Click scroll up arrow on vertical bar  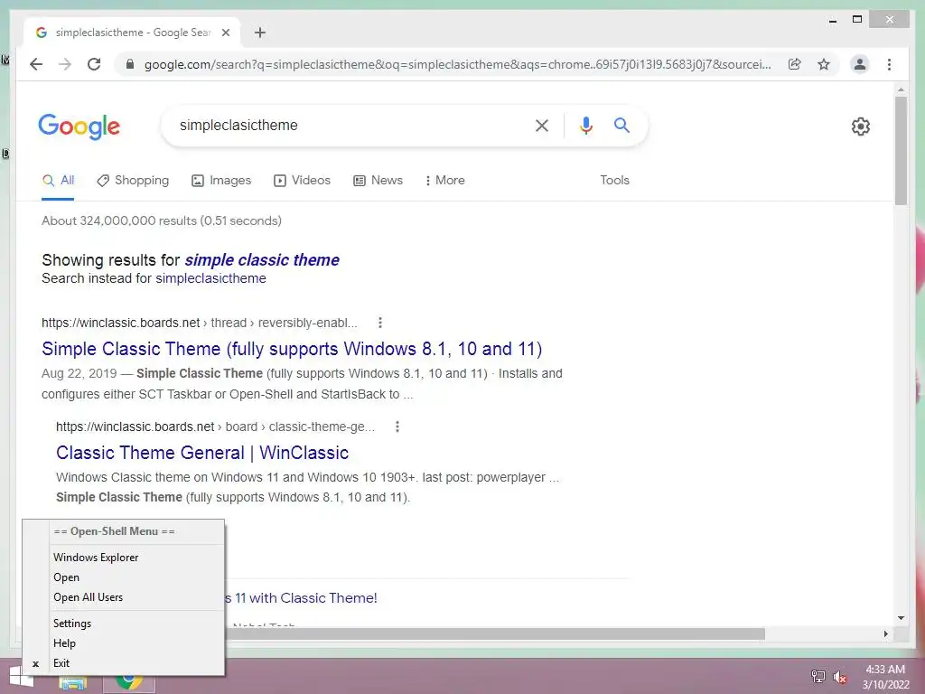[901, 89]
